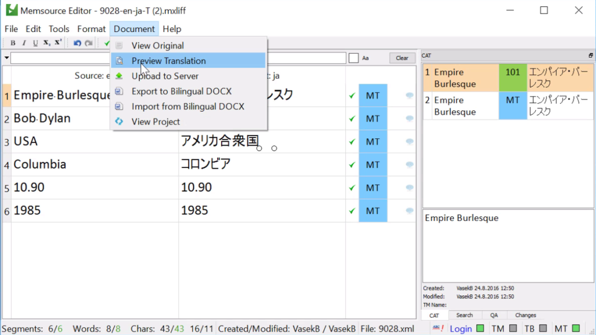Toggle confirmed checkmark for Empire Burlesque segment
The image size is (596, 335).
coord(352,96)
